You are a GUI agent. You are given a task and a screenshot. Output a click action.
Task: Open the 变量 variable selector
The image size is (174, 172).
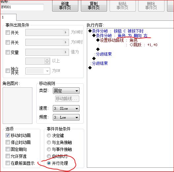pos(47,52)
